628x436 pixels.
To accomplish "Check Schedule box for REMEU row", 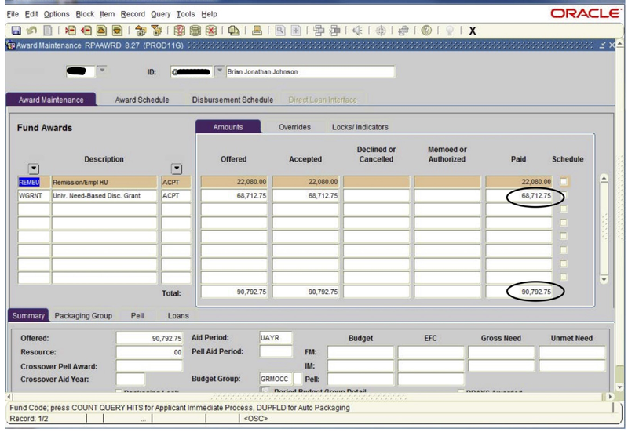I will [564, 182].
